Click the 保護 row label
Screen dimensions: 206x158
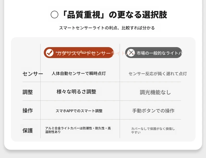[28, 131]
